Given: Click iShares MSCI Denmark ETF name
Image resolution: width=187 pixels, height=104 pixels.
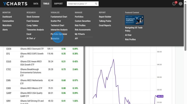Looking at the screenshot, I should tap(32, 49).
